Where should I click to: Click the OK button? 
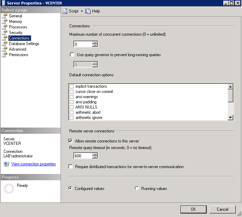[194, 209]
